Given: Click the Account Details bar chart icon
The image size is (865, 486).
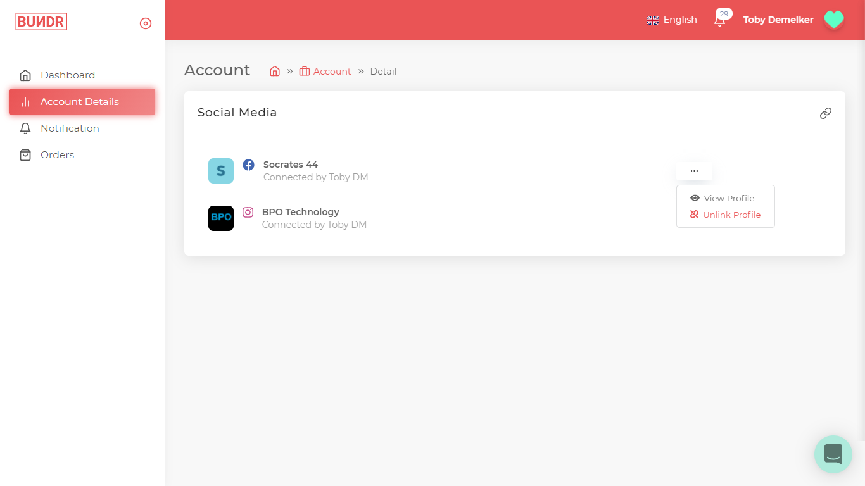Looking at the screenshot, I should click(x=25, y=102).
